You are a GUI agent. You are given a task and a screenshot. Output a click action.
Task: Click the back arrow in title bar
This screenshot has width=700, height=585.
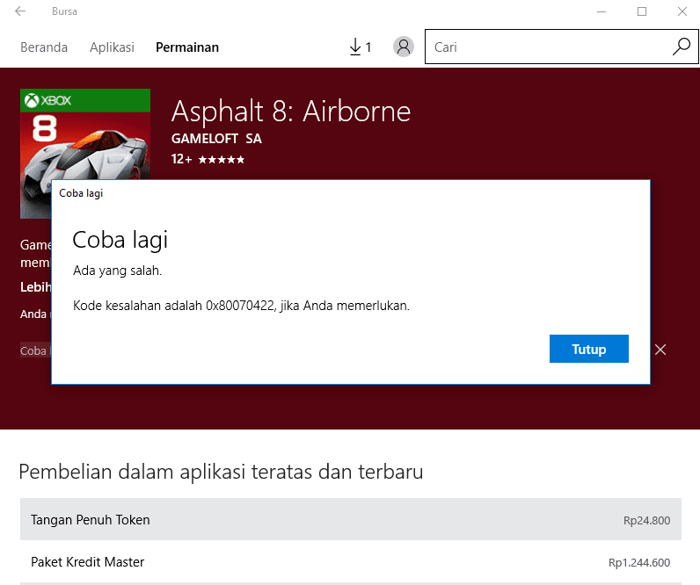click(x=20, y=11)
